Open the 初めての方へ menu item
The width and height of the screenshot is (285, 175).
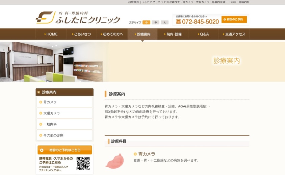112,34
